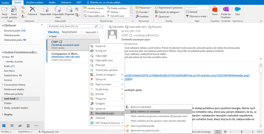Open Filtrovat e-maily dropdown
The image size is (264, 134).
click(197, 16)
